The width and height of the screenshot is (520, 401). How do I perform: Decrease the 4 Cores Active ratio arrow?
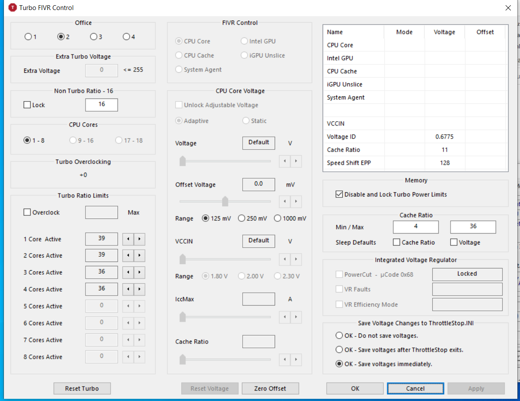[x=128, y=289]
